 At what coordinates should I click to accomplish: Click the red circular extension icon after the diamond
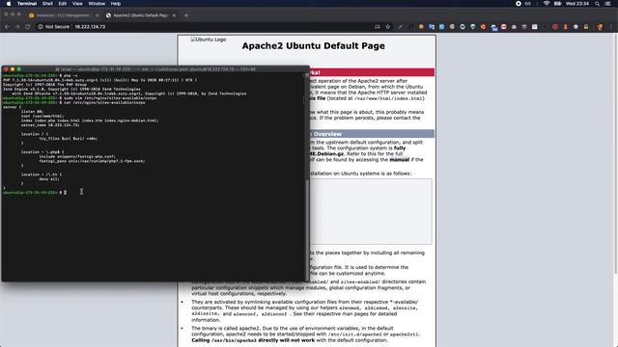[483, 27]
